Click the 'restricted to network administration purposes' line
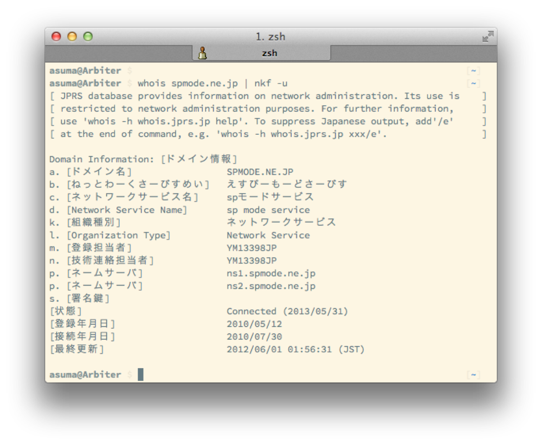542x445 pixels. click(x=268, y=109)
